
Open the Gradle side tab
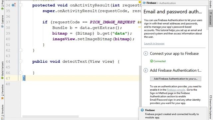(210, 4)
